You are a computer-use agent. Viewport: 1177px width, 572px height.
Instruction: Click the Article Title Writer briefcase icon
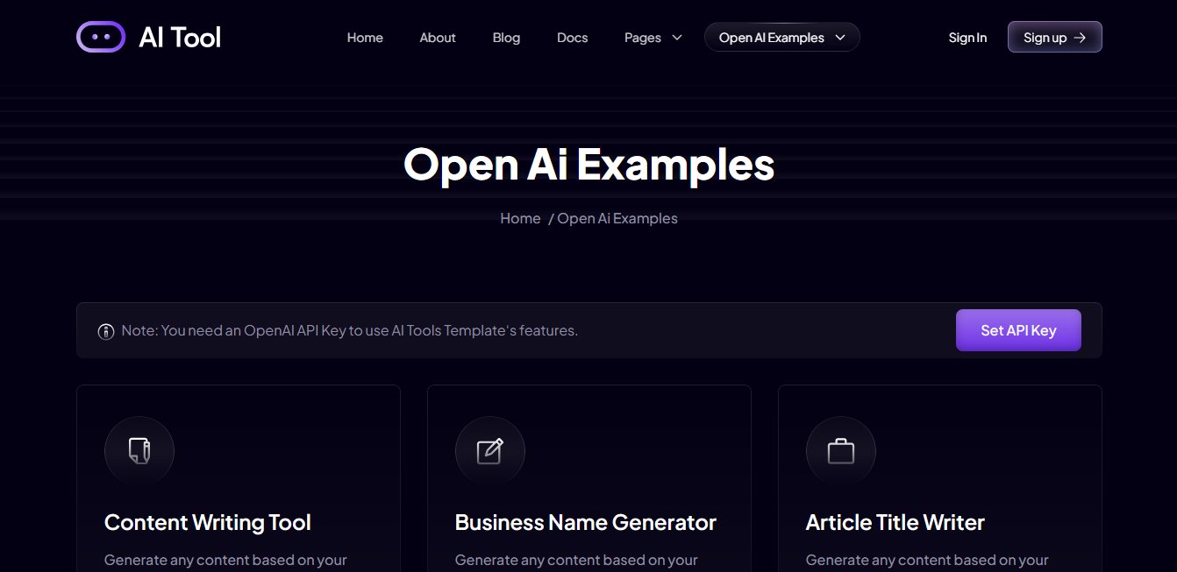(x=841, y=451)
